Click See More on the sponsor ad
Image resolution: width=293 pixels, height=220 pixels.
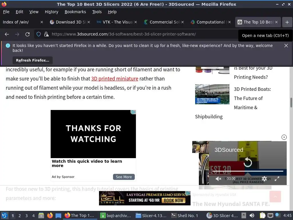point(124,177)
